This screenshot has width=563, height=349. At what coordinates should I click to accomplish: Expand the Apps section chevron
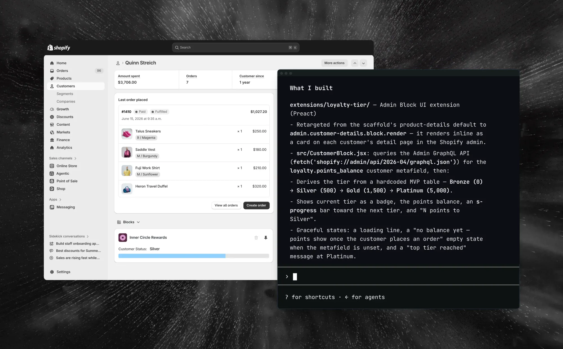(60, 199)
